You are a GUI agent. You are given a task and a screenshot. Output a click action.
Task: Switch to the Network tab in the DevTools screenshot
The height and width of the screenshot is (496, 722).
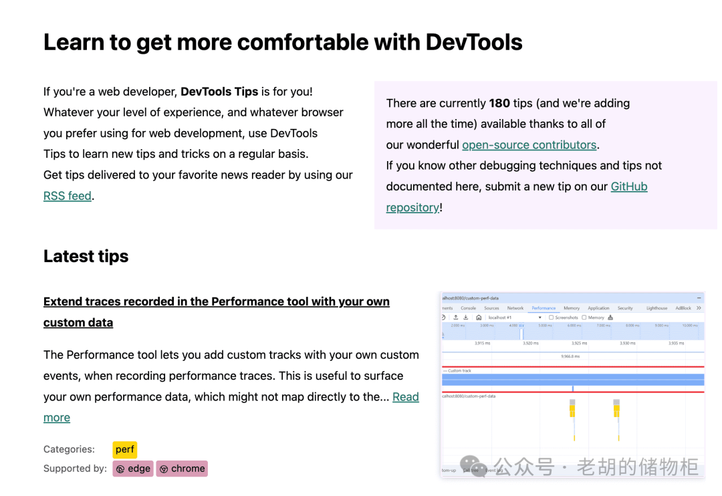(515, 308)
